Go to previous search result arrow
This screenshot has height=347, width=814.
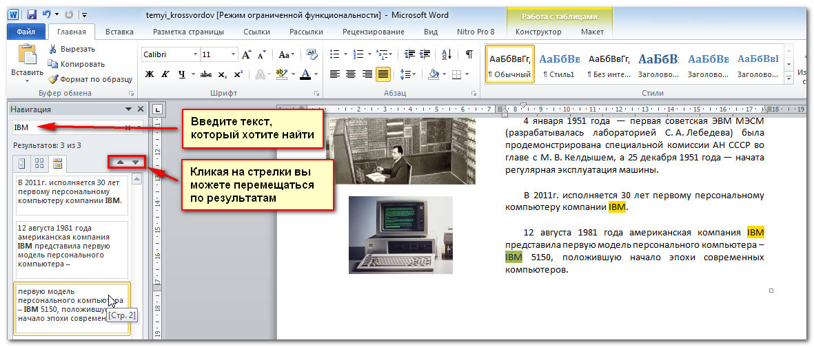tap(121, 162)
